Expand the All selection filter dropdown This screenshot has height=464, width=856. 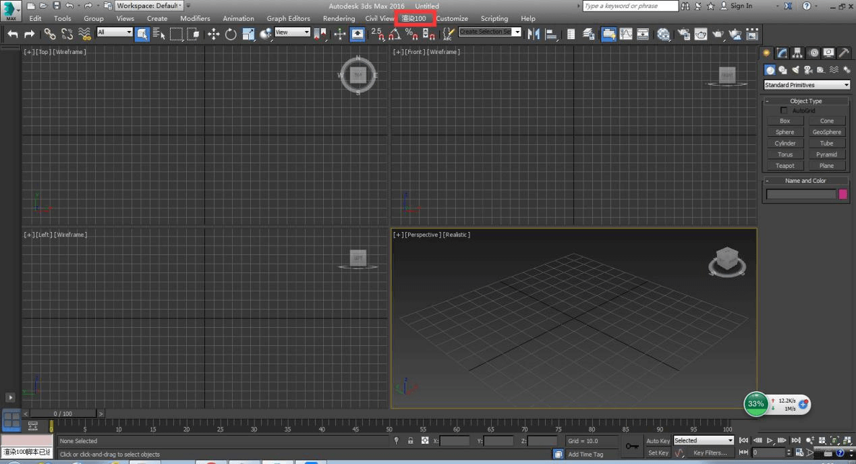pos(115,32)
